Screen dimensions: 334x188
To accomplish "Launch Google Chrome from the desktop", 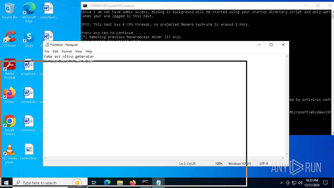I will 10,126.
